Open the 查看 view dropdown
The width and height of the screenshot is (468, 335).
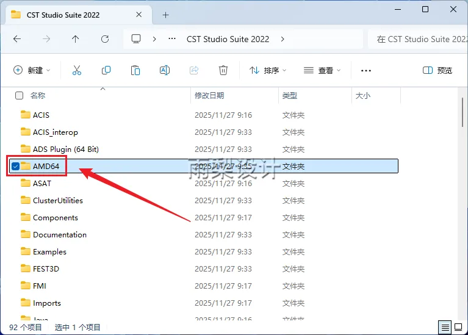point(322,70)
